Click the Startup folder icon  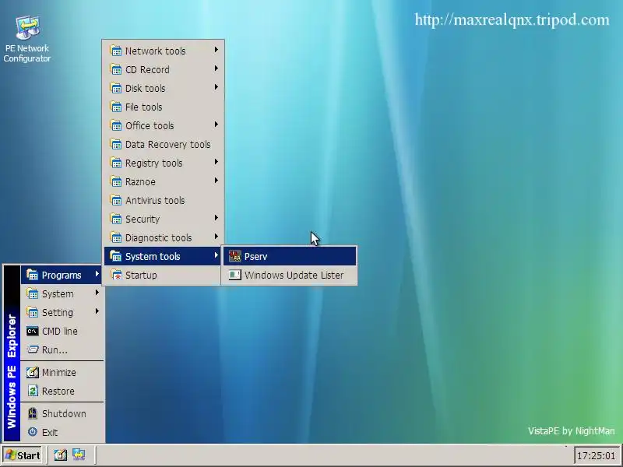(x=115, y=275)
